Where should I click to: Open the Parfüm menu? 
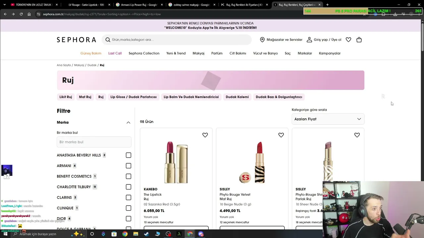tap(217, 53)
